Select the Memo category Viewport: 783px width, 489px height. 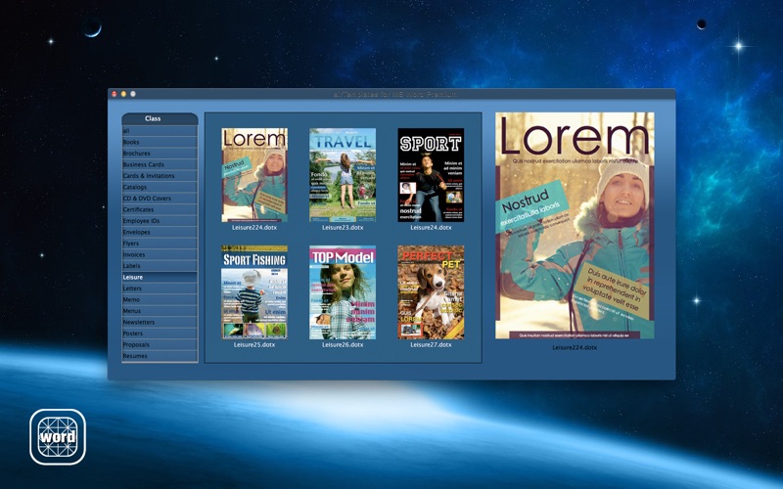tap(160, 299)
